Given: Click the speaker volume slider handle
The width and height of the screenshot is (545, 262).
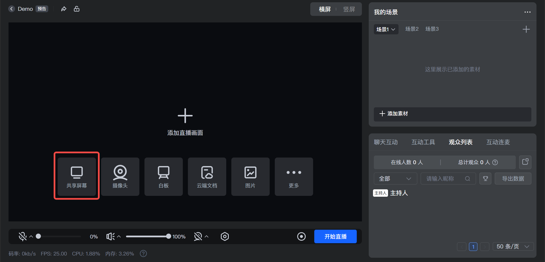Looking at the screenshot, I should pos(168,236).
